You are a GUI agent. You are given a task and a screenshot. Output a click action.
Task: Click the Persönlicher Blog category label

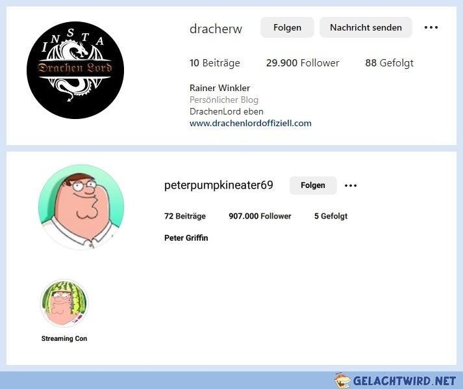click(224, 100)
